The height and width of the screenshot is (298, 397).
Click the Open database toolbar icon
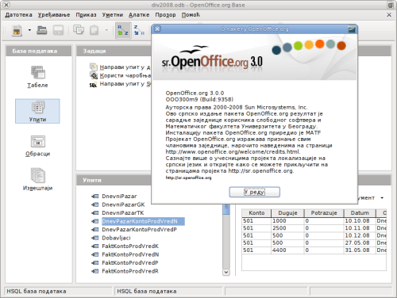pos(42,30)
